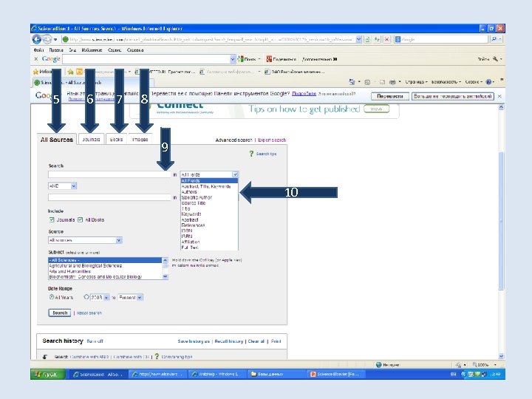The width and height of the screenshot is (532, 399).
Task: Open the Файл menu
Action: [x=38, y=50]
